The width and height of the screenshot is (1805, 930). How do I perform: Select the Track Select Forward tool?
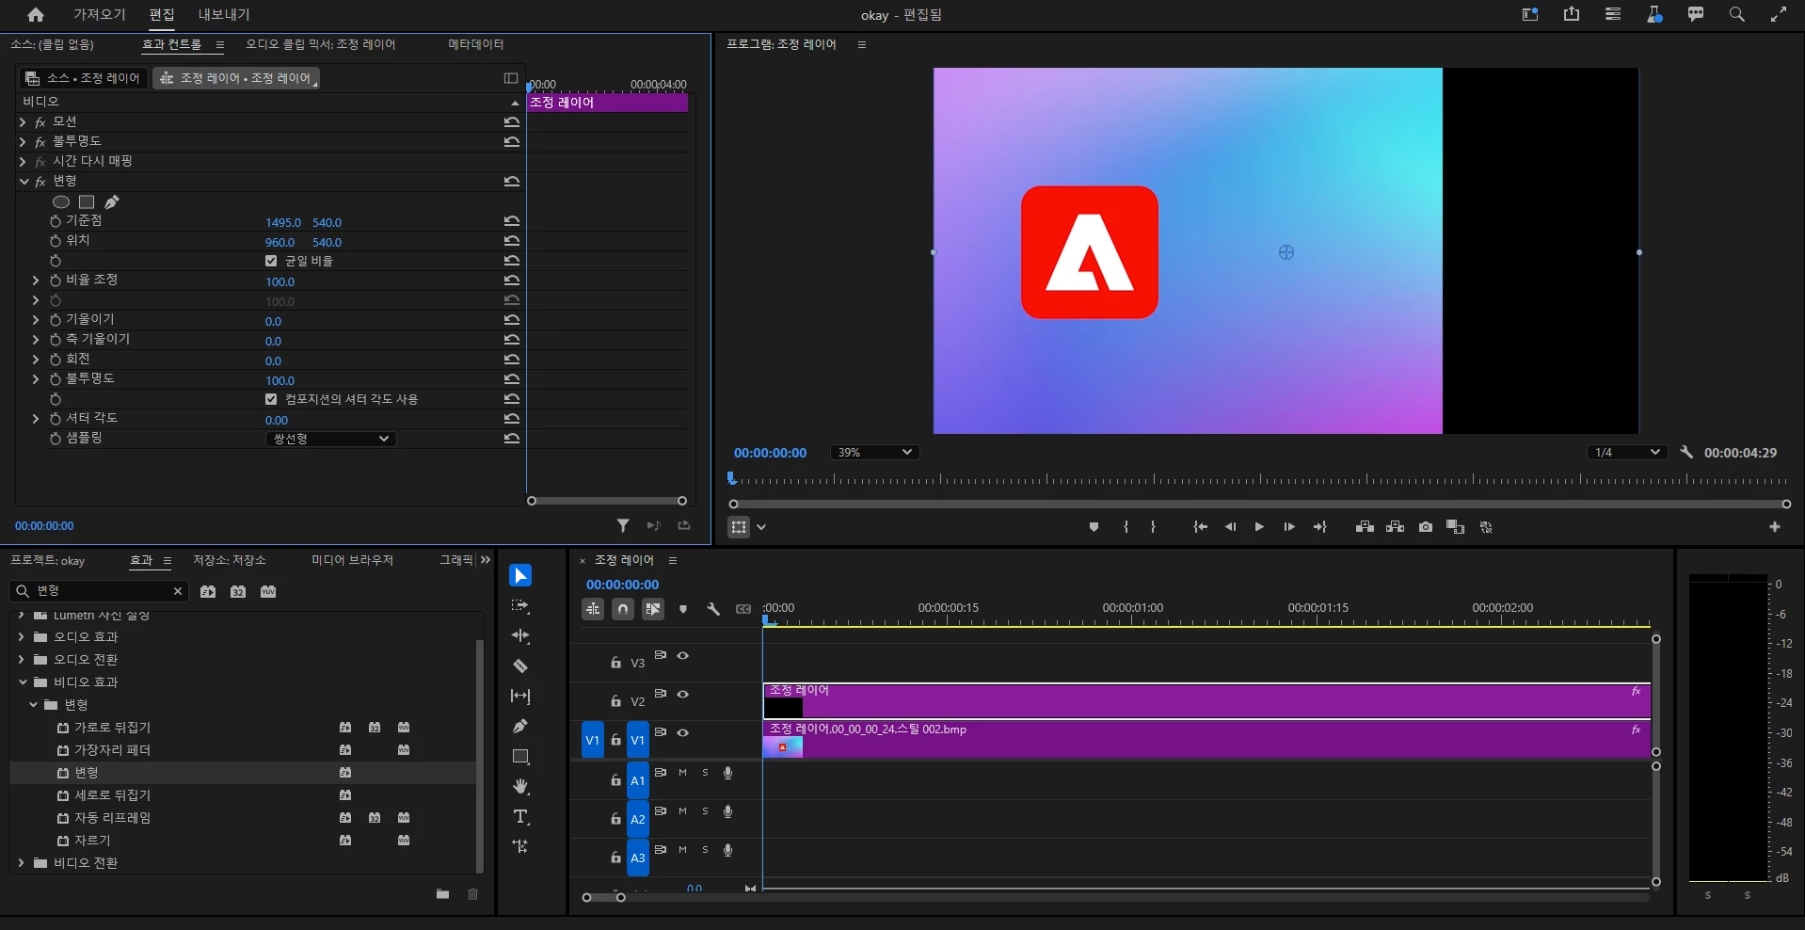tap(520, 605)
